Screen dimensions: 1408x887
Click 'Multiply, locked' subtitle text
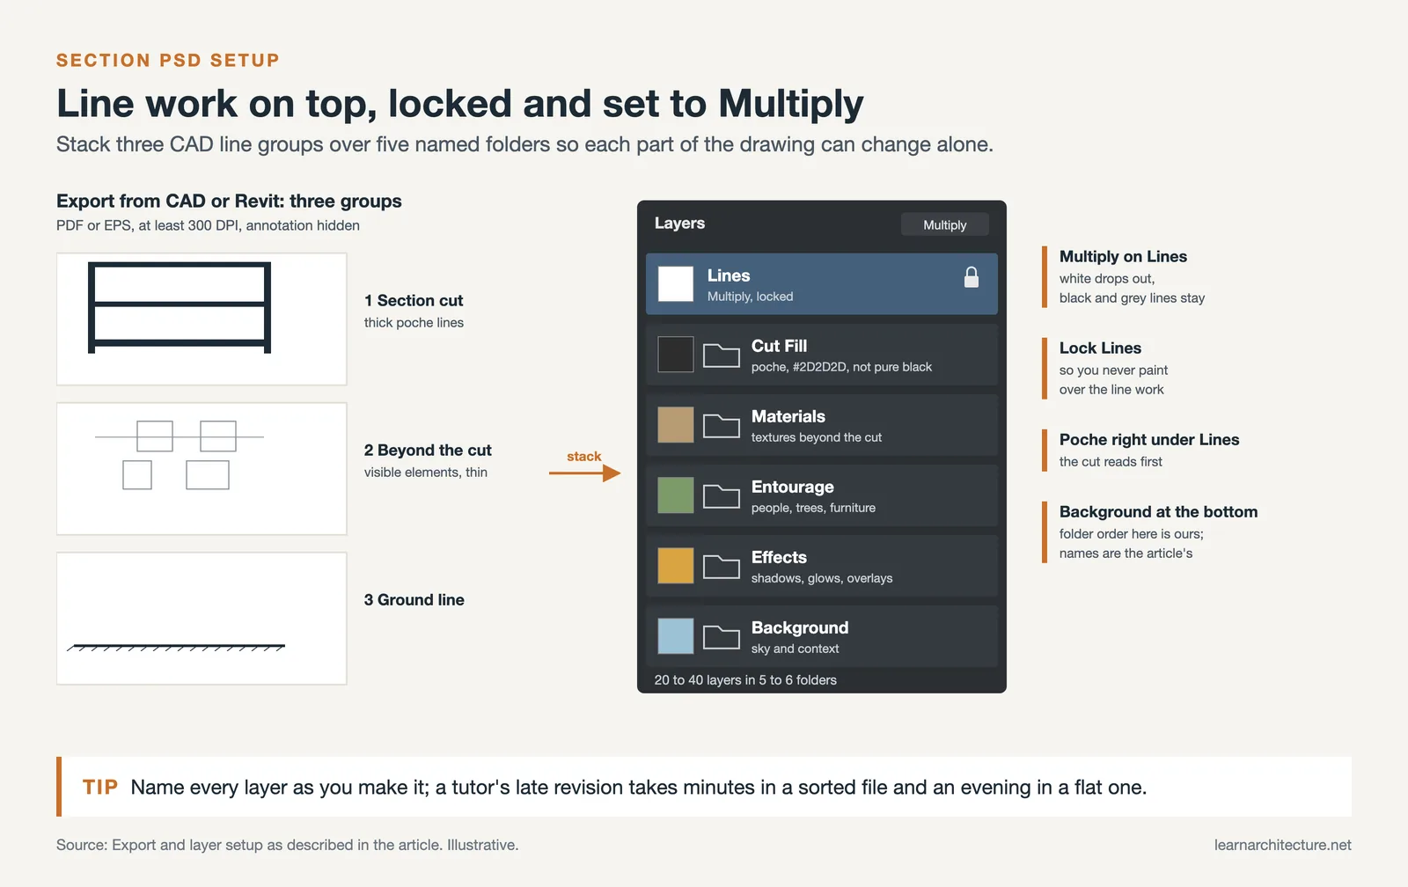click(750, 297)
